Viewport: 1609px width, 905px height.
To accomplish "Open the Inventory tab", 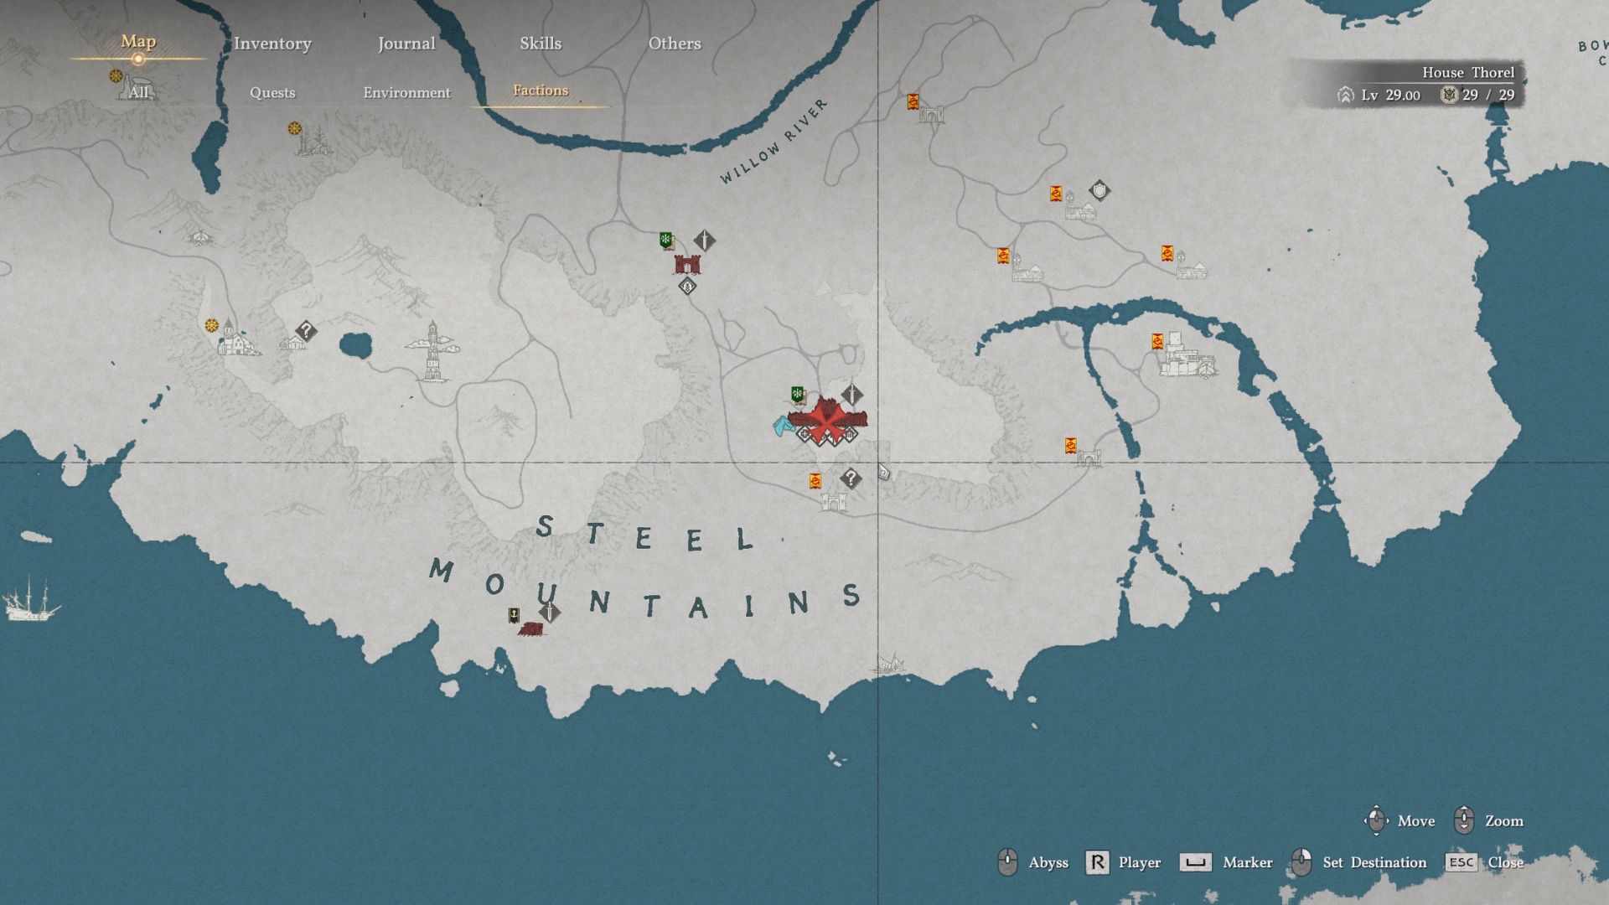I will click(x=272, y=44).
